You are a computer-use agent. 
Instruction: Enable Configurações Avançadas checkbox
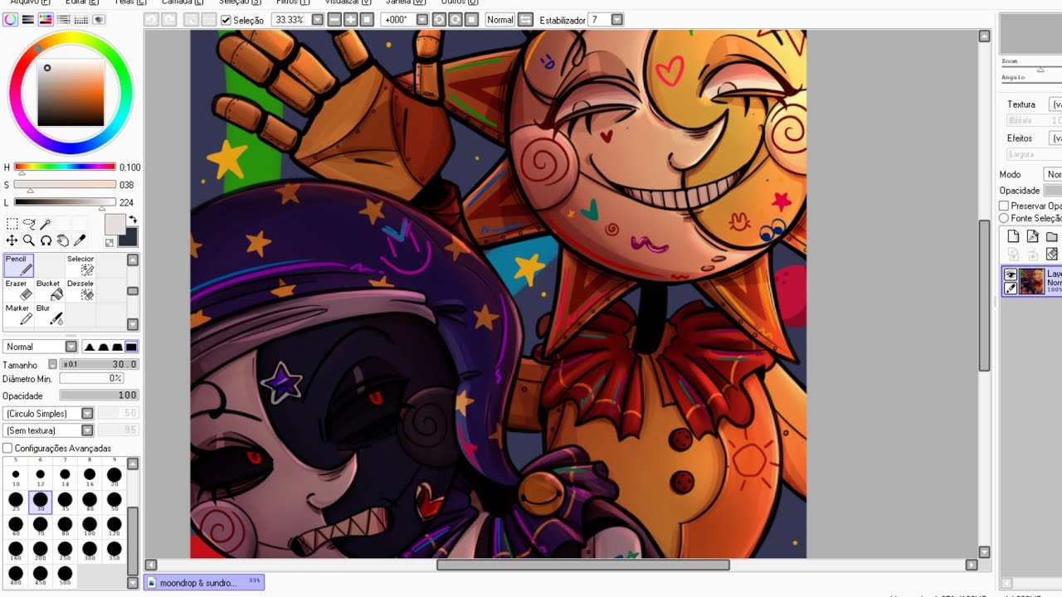tap(7, 449)
